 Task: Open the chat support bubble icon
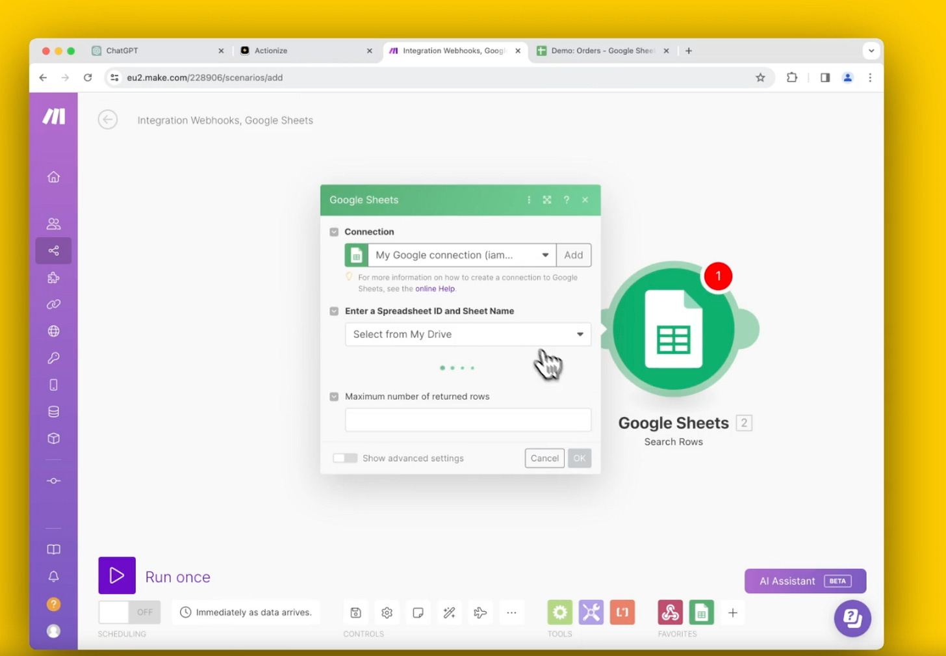point(852,618)
